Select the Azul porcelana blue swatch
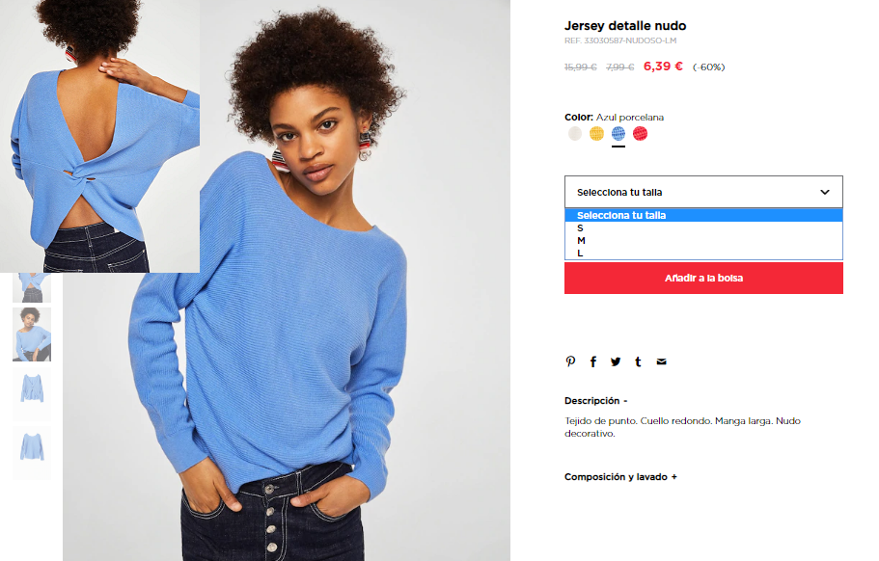The width and height of the screenshot is (879, 561). click(x=618, y=133)
